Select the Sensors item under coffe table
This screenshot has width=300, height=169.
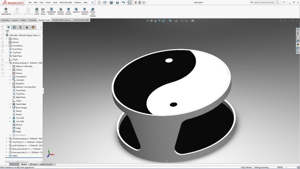[x=15, y=42]
